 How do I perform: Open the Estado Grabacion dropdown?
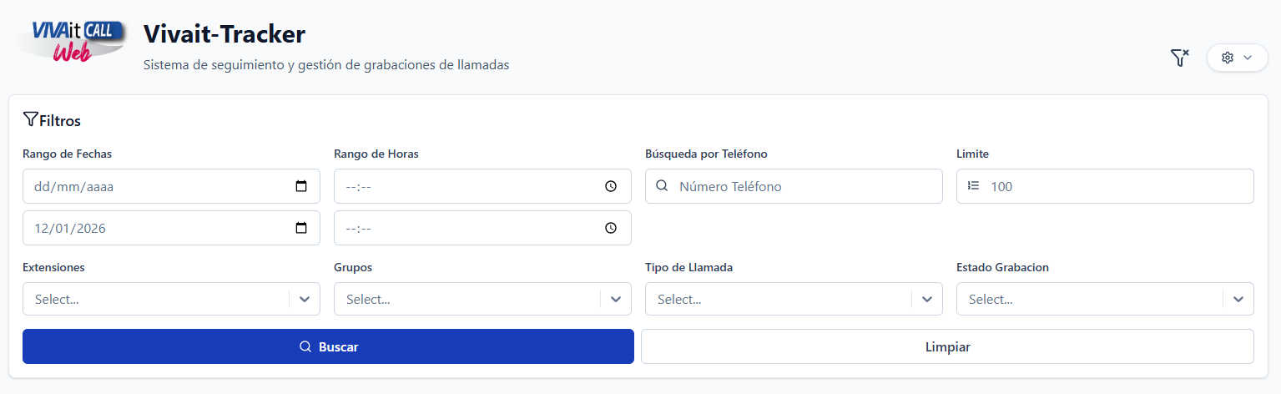[1238, 299]
